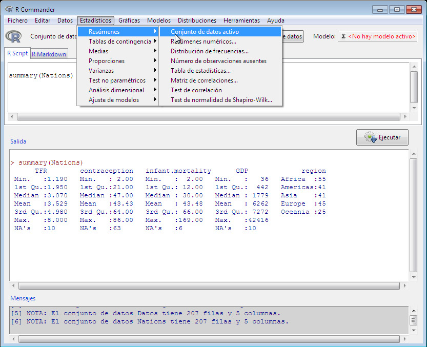This screenshot has height=347, width=427.
Task: Click the Mensajes label
Action: coord(23,298)
